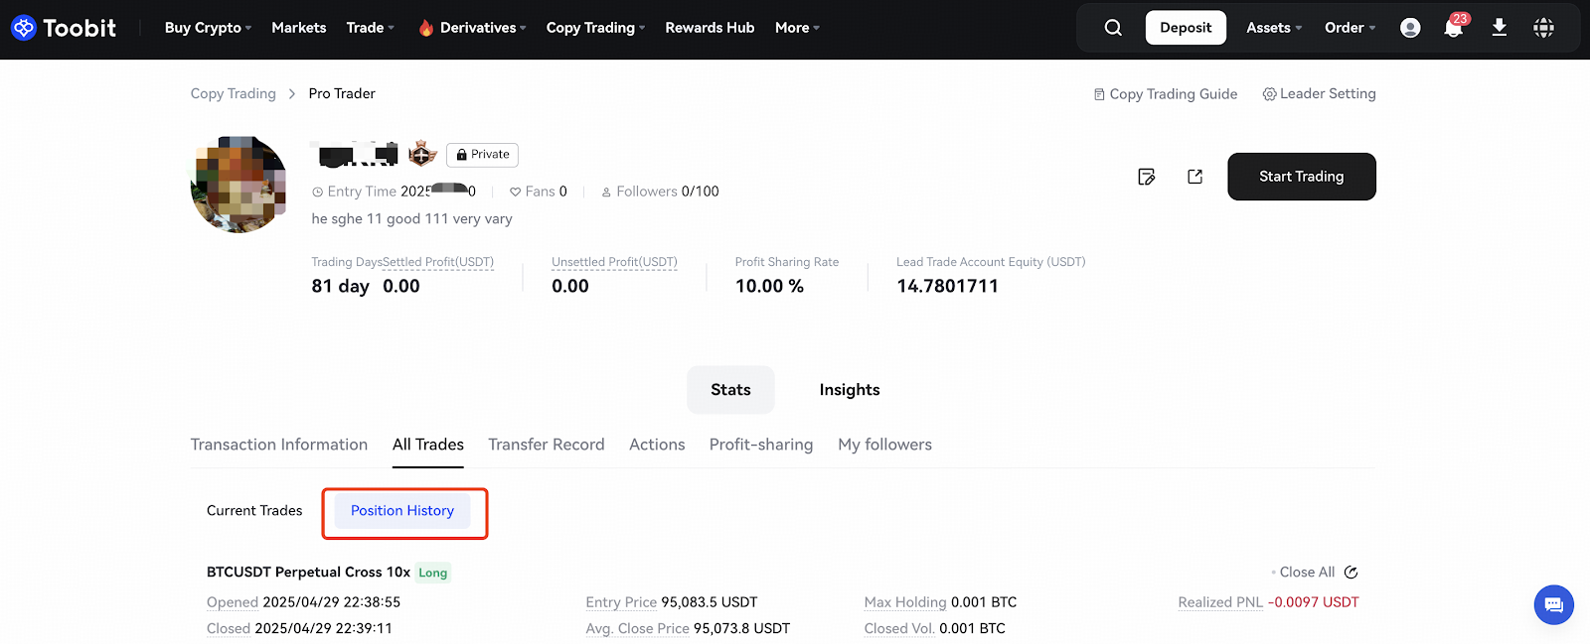Open the live chat support bubble

pyautogui.click(x=1553, y=604)
